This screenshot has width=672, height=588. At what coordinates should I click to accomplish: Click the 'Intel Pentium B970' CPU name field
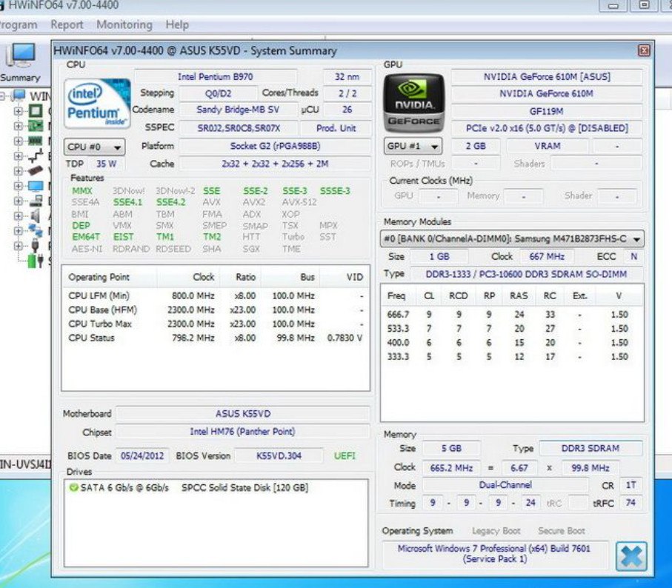coord(216,77)
